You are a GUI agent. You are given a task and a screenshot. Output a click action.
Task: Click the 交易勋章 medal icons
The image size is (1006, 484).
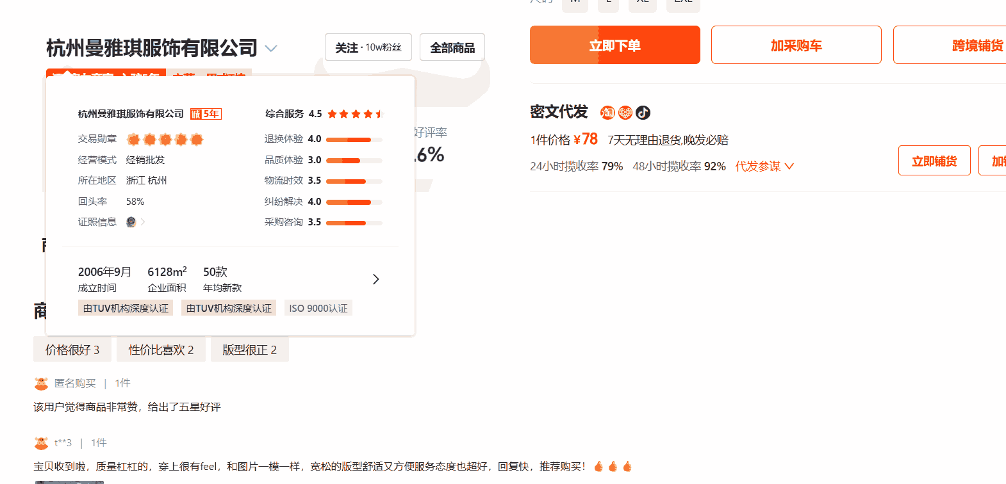165,139
